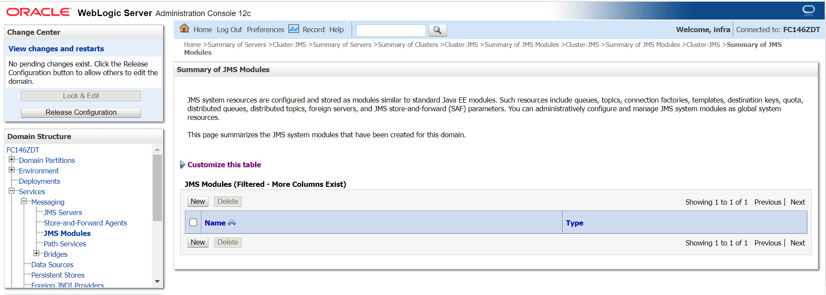Open Domain Partitions in the tree
Image resolution: width=826 pixels, height=295 pixels.
tap(47, 160)
